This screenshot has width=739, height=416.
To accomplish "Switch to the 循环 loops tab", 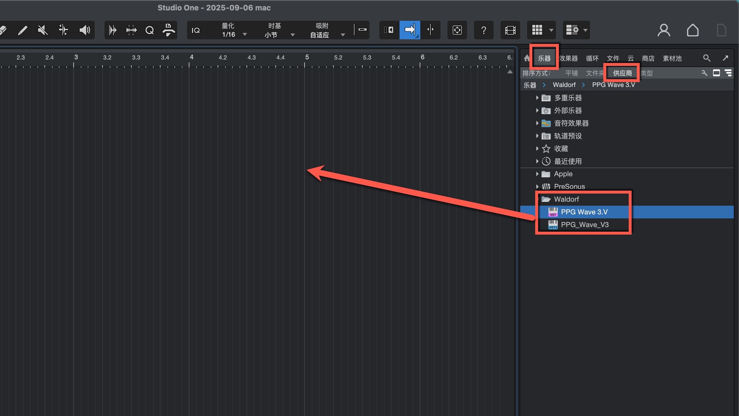I will 592,58.
